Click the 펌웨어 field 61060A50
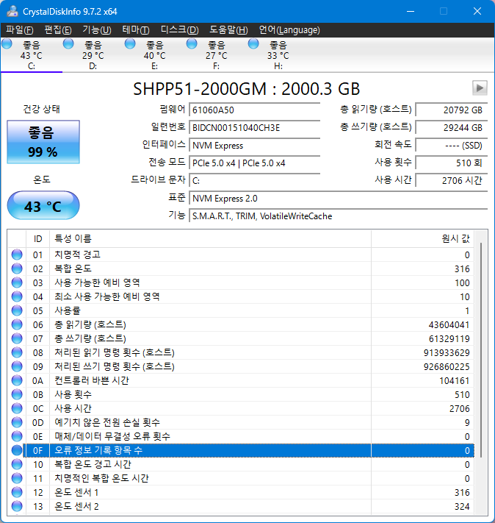This screenshot has height=523, width=495. pyautogui.click(x=255, y=110)
